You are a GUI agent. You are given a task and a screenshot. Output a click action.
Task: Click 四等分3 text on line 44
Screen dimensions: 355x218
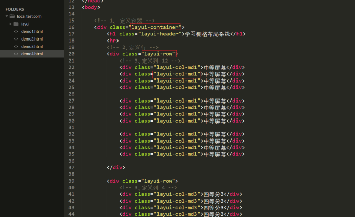click(213, 214)
